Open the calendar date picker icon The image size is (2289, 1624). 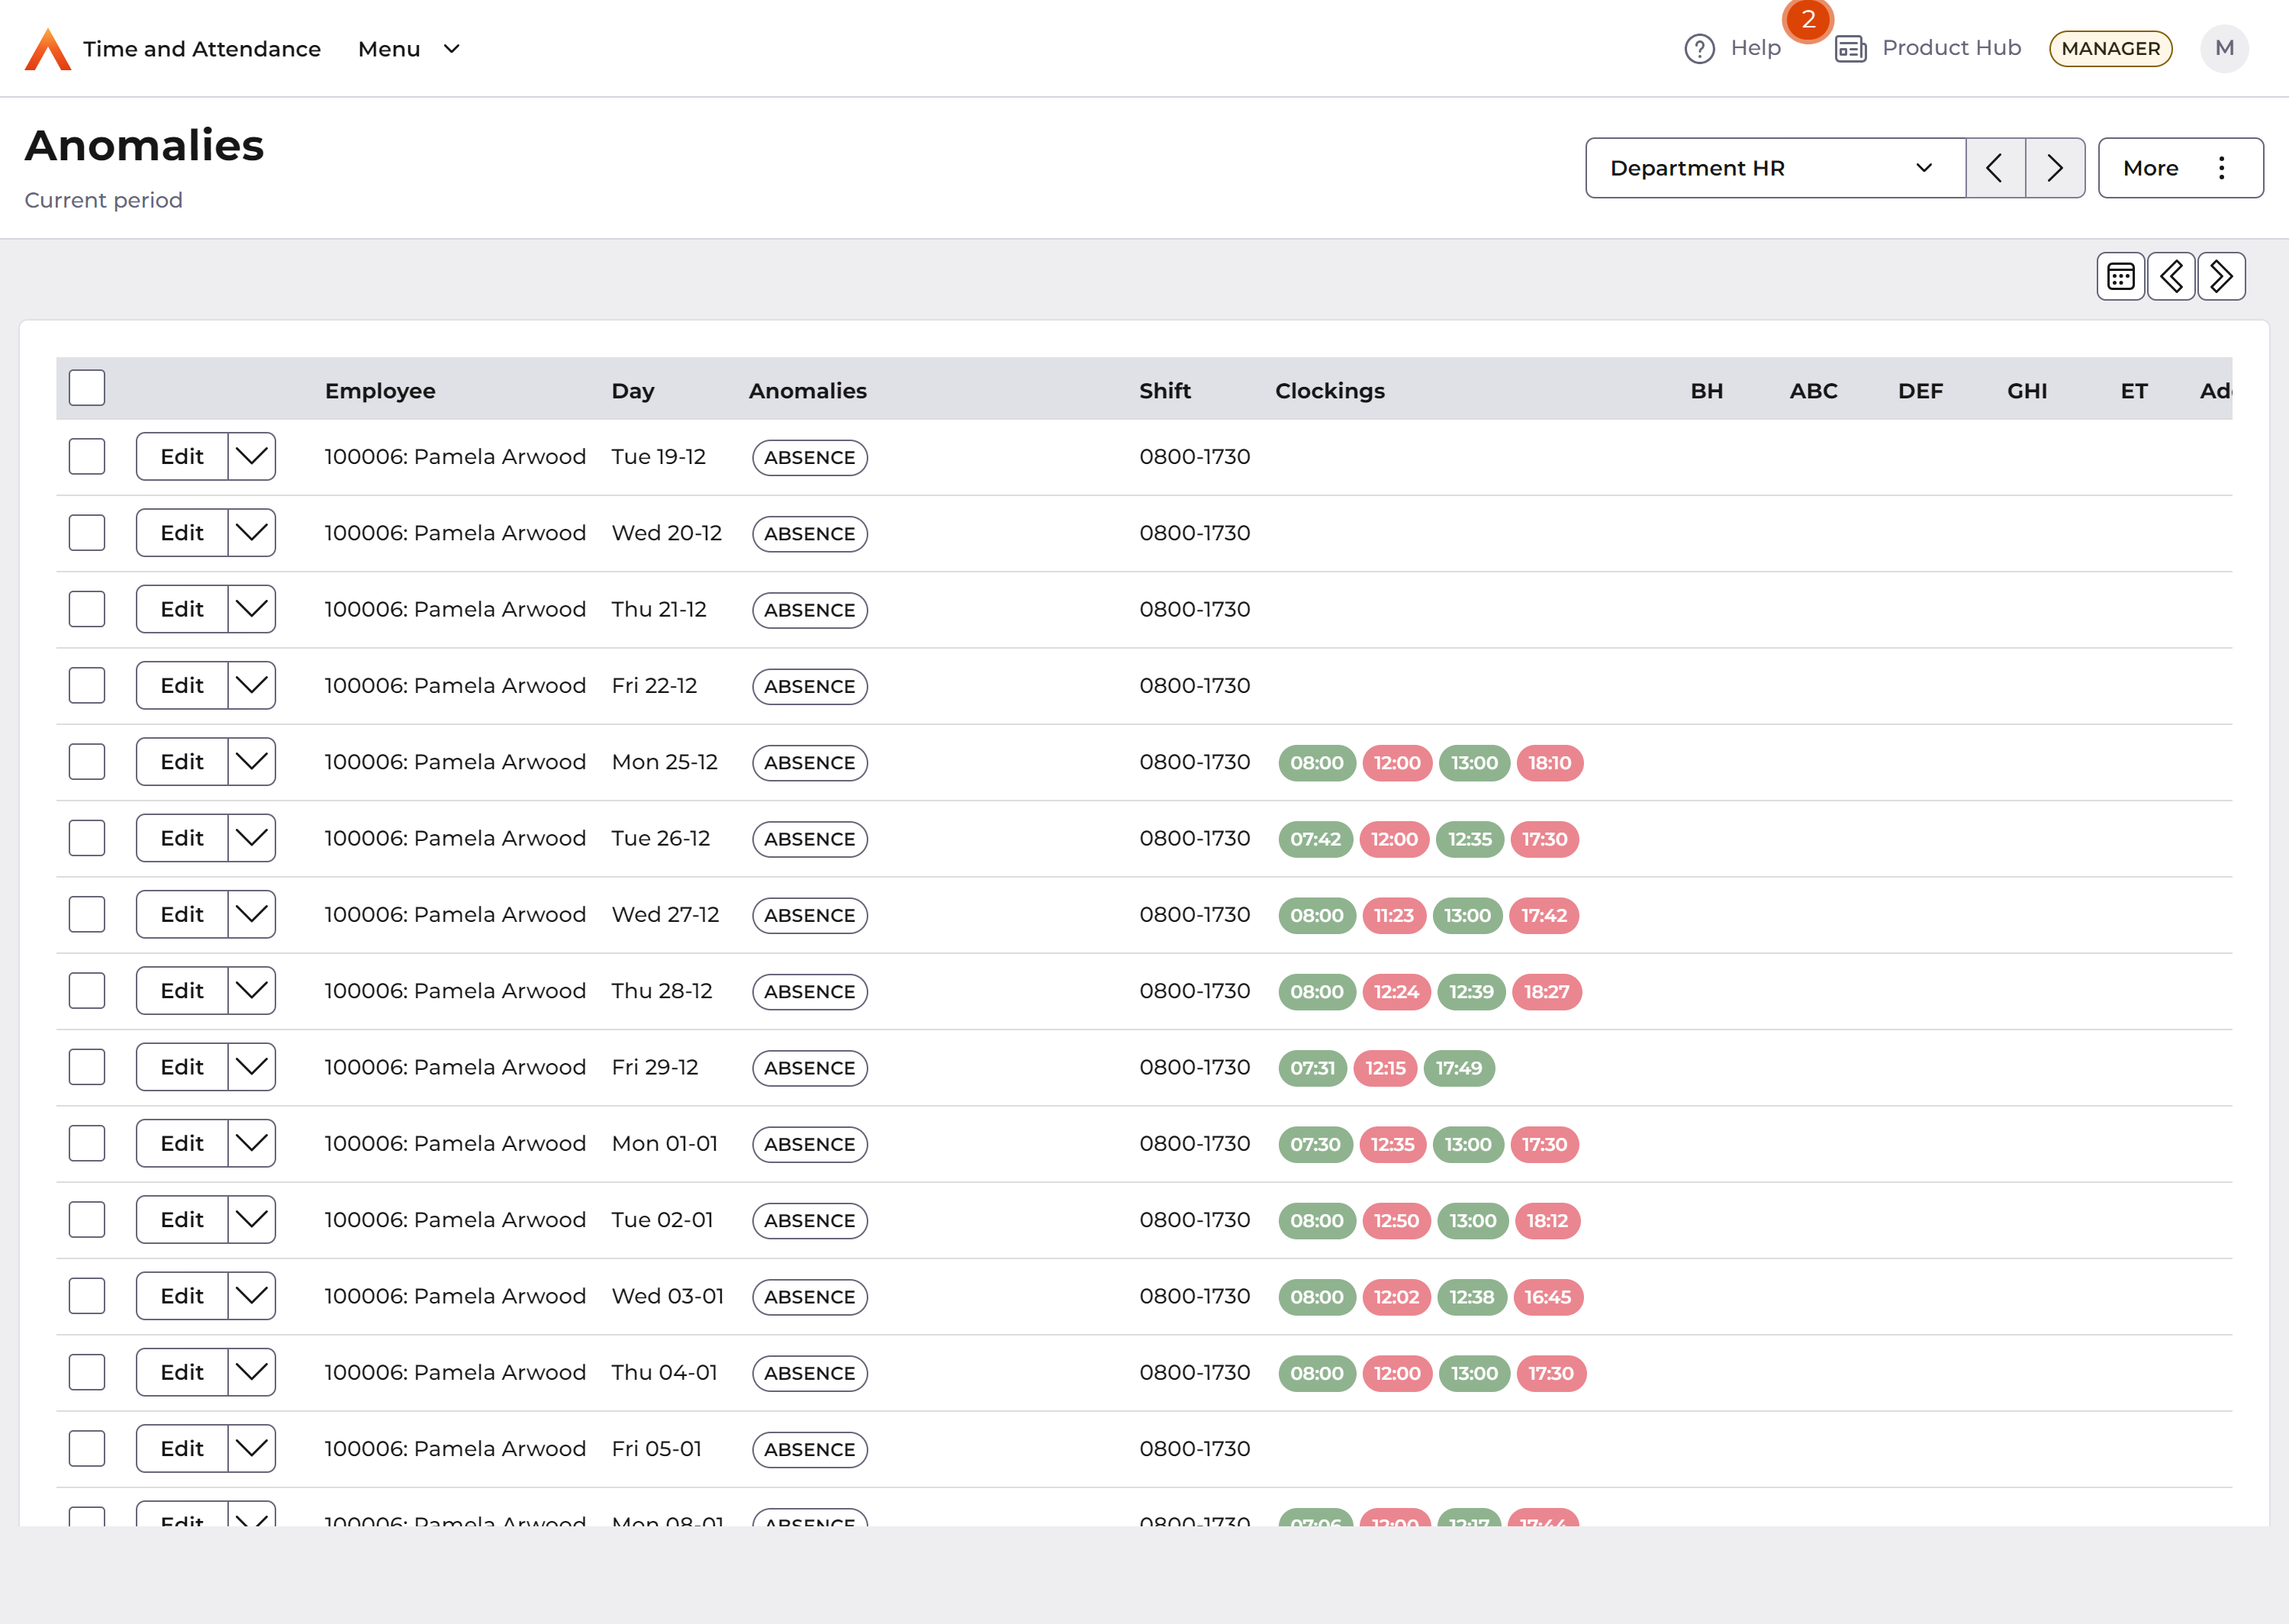(x=2120, y=276)
